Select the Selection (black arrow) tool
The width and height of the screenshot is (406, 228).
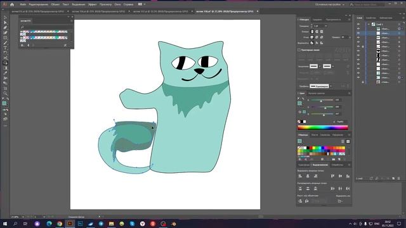(x=5, y=18)
